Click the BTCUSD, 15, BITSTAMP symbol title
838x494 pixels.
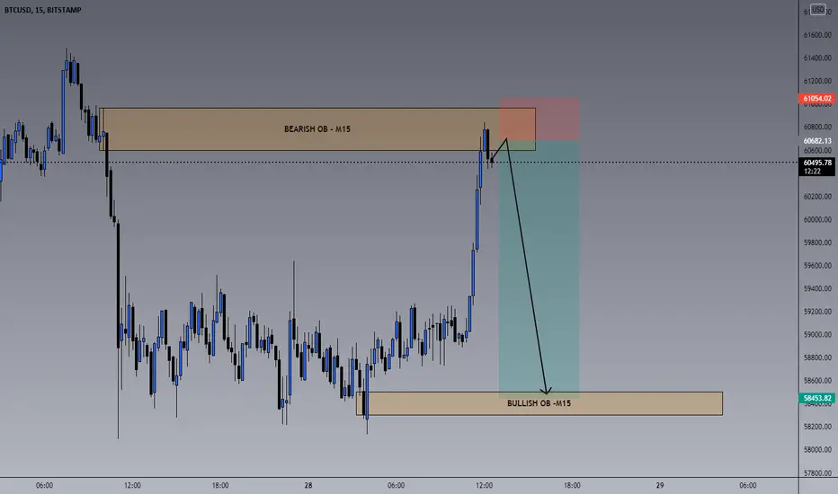click(43, 10)
